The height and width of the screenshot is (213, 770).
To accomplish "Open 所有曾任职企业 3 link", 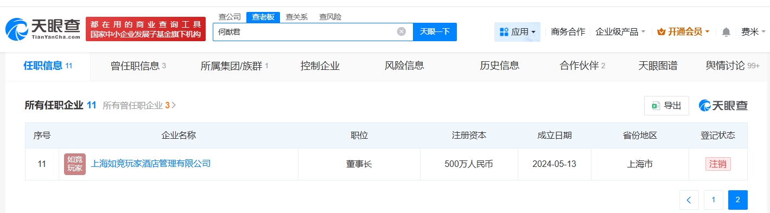I will 139,106.
